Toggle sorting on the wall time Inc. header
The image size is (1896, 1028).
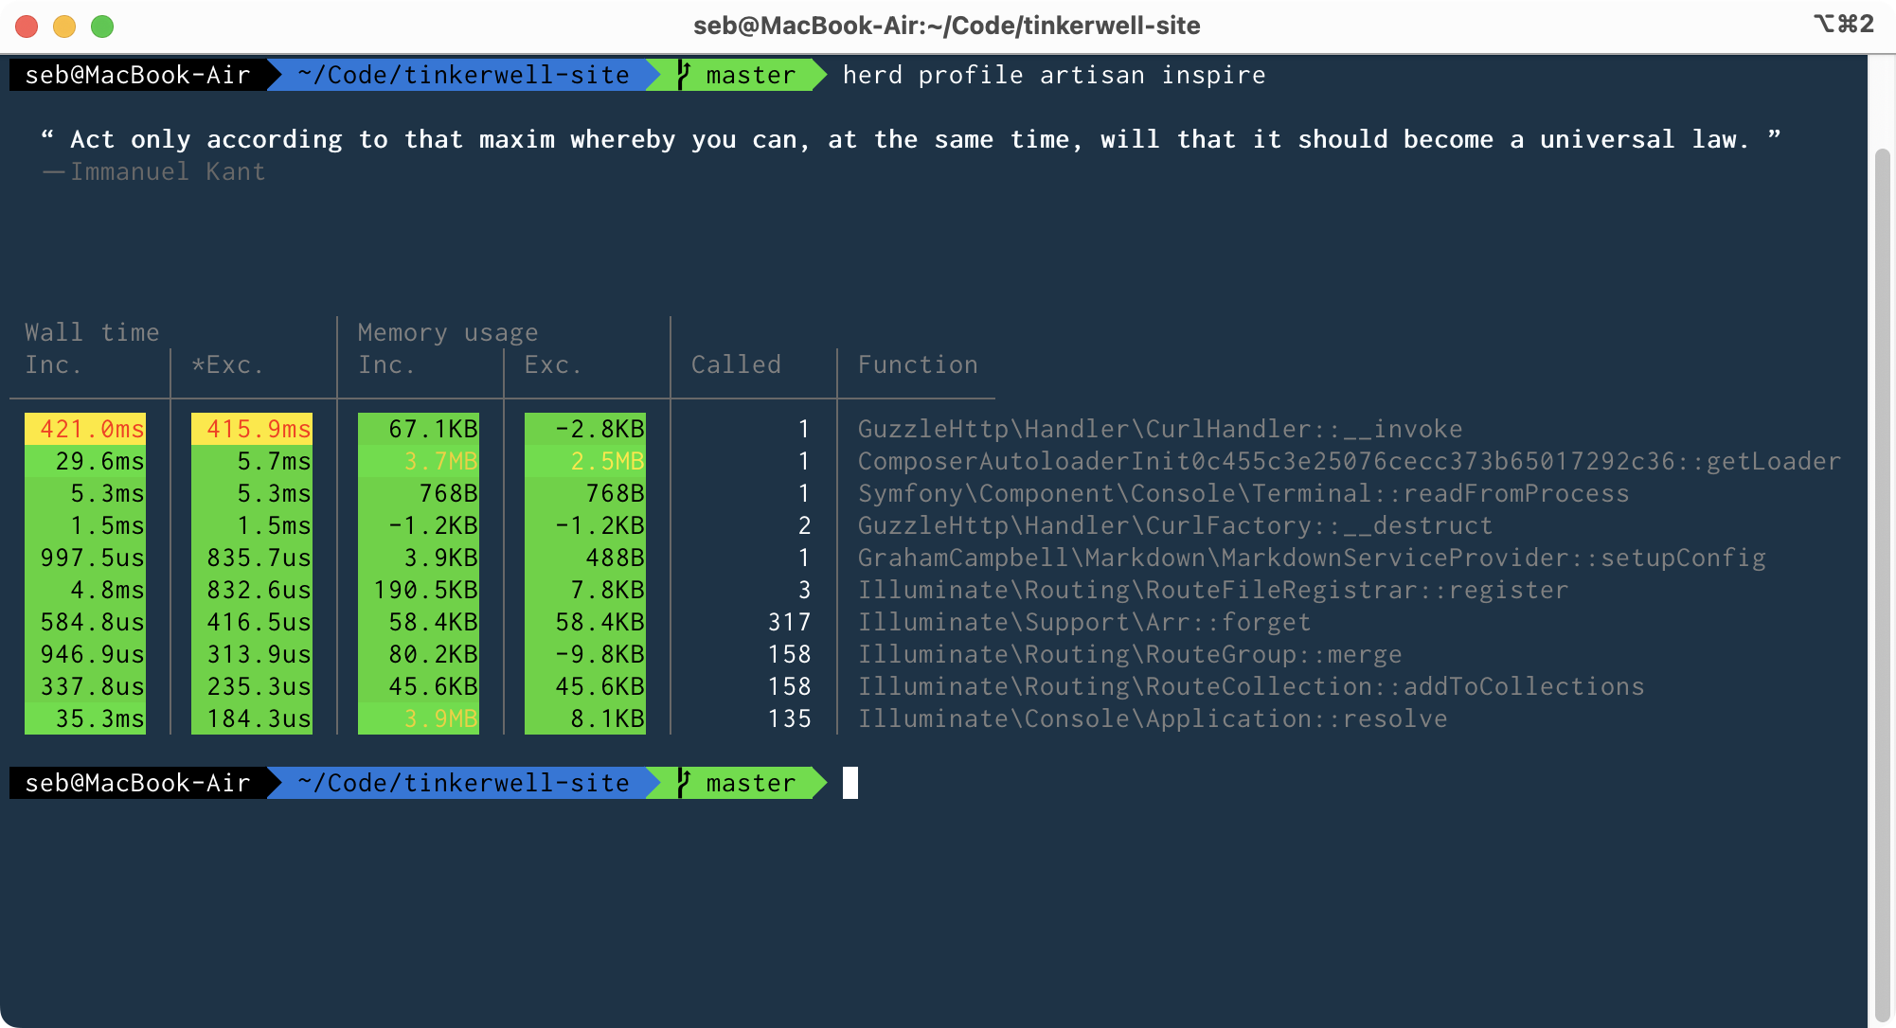tap(54, 364)
